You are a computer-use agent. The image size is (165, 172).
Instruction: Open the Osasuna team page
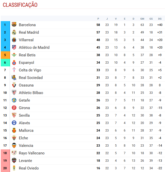(26, 85)
